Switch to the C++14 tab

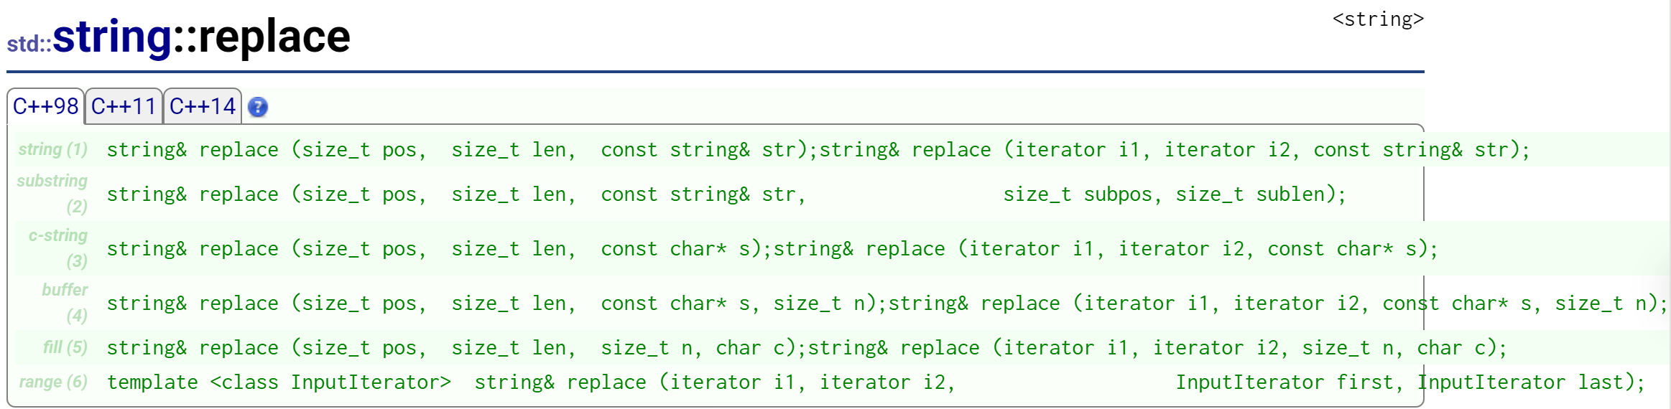coord(203,106)
